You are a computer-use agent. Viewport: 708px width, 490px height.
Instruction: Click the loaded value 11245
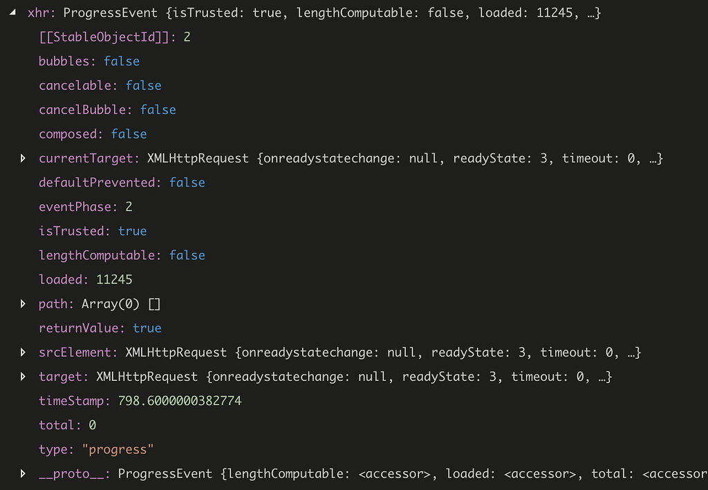114,280
